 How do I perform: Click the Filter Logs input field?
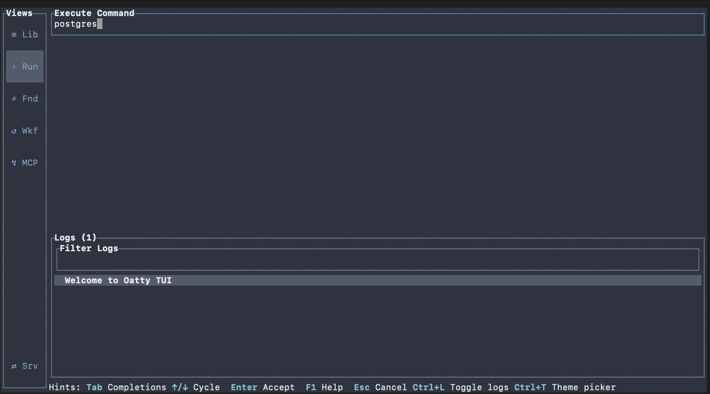[378, 260]
